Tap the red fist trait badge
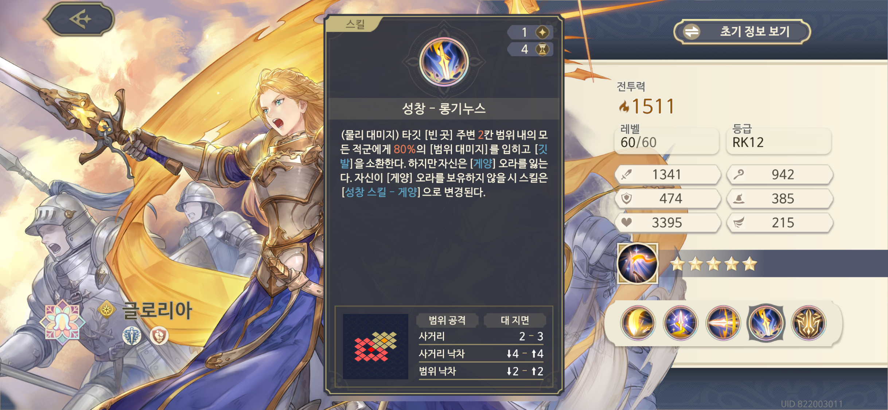 tap(159, 336)
